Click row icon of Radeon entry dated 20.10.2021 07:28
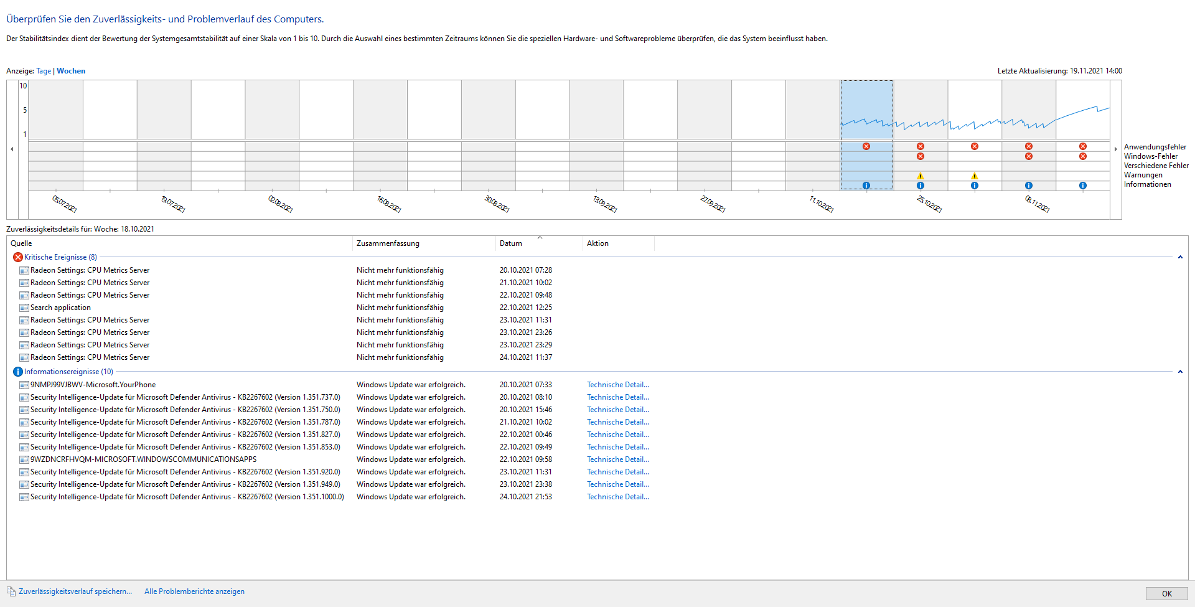The height and width of the screenshot is (607, 1195). tap(24, 270)
